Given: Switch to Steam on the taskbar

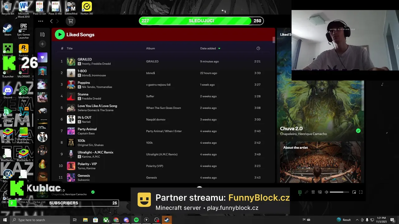Looking at the screenshot, I should coord(167,220).
